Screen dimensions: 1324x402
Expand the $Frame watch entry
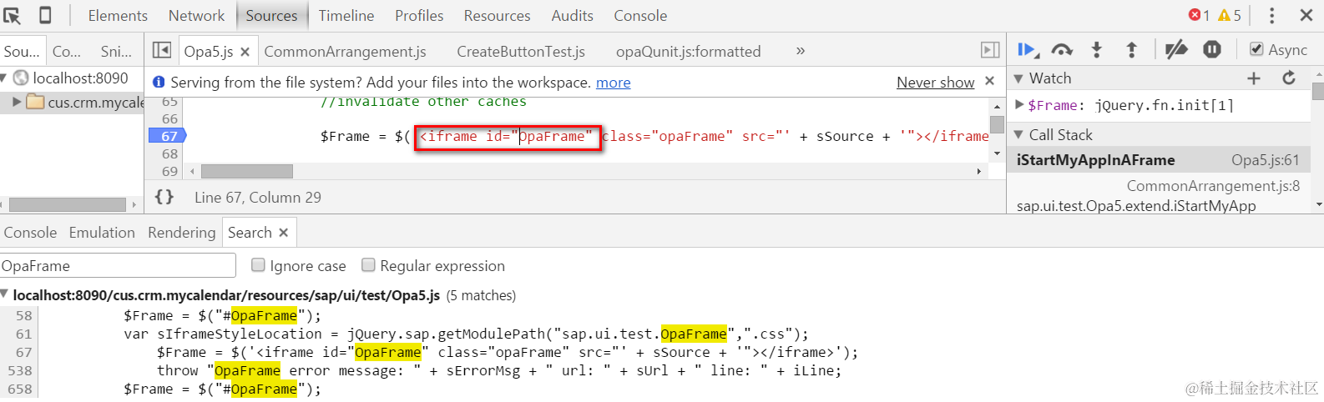point(1019,104)
